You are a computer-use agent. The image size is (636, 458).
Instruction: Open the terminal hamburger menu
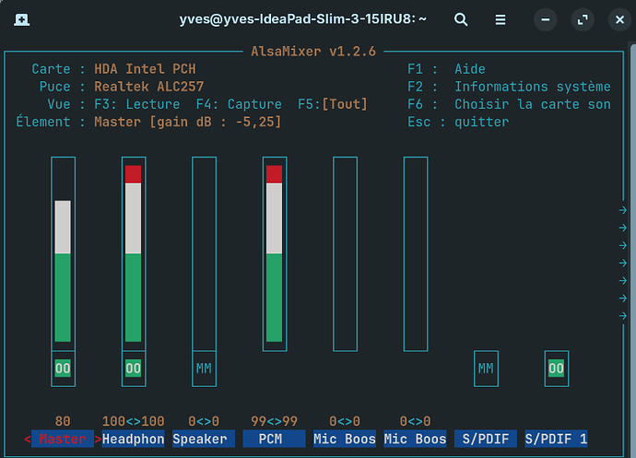[x=501, y=19]
